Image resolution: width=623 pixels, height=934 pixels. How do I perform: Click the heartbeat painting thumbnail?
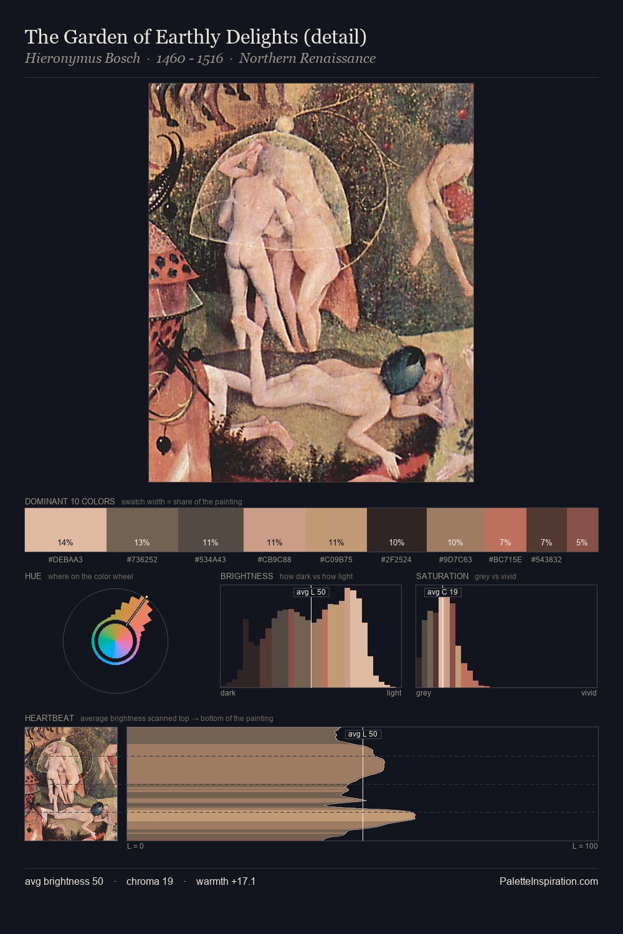point(71,784)
